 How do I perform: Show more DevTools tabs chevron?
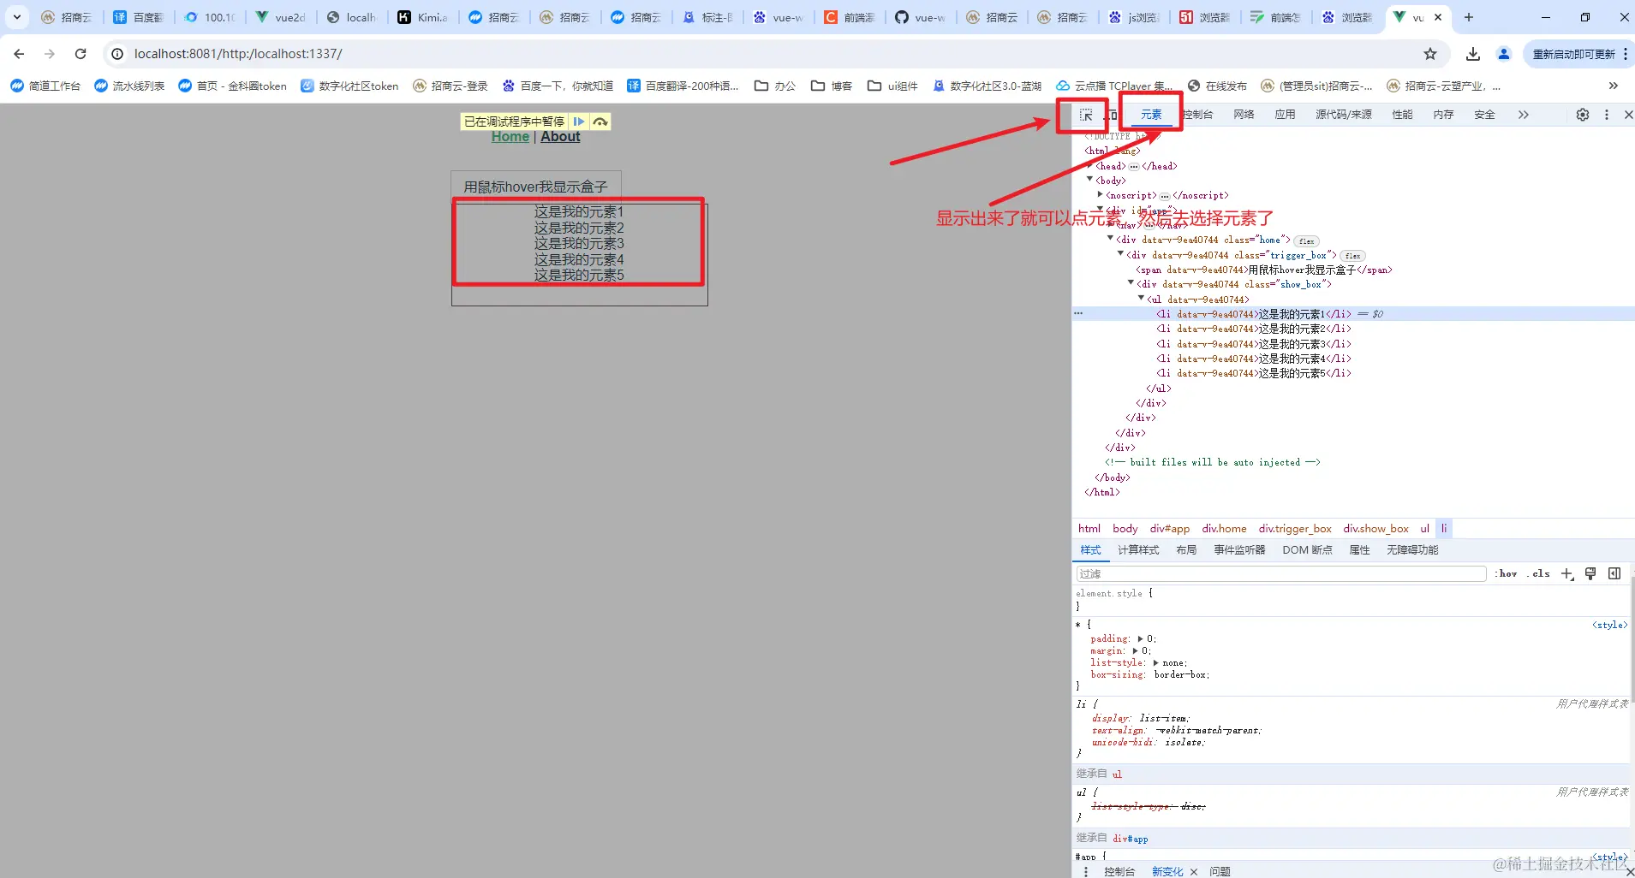click(1523, 115)
